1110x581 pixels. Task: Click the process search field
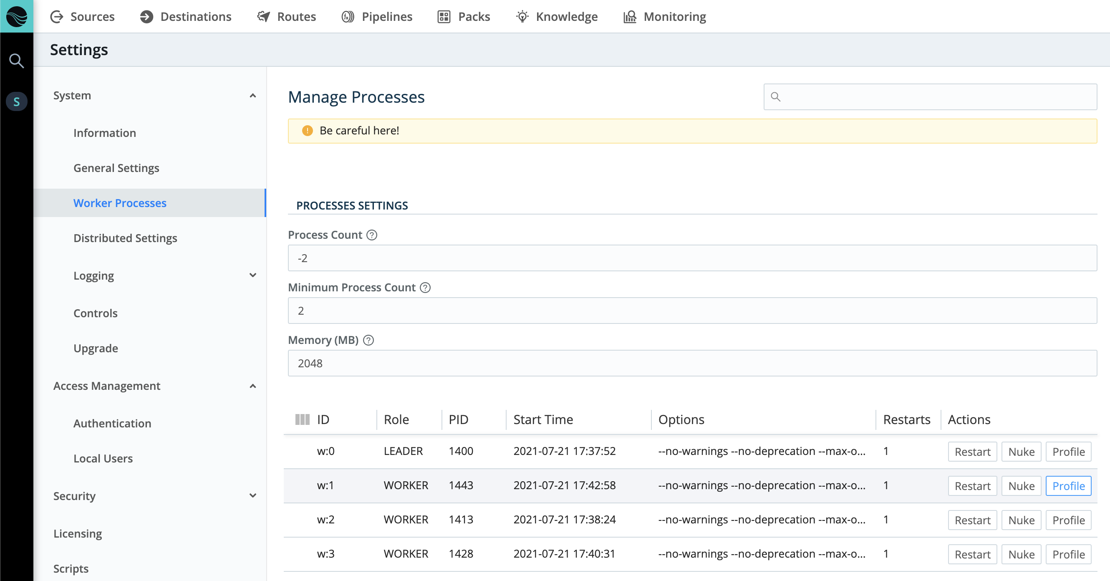(x=930, y=97)
